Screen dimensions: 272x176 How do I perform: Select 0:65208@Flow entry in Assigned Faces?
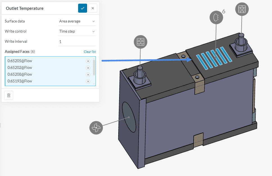[x=20, y=74]
